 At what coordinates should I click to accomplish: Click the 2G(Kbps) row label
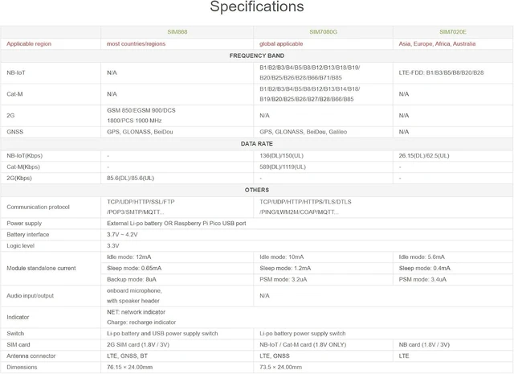click(x=19, y=178)
